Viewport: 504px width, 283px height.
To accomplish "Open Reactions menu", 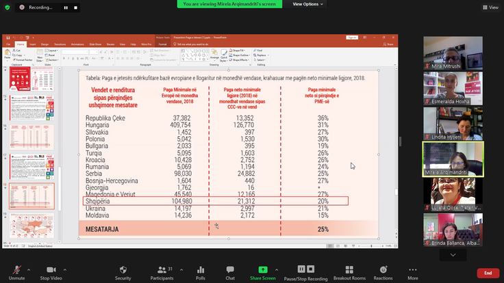I will [x=383, y=270].
